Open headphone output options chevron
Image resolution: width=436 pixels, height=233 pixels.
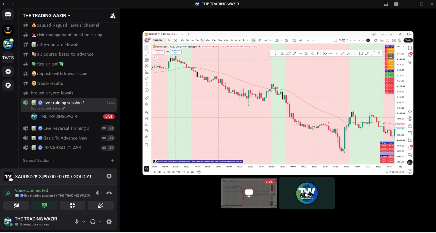click(100, 222)
